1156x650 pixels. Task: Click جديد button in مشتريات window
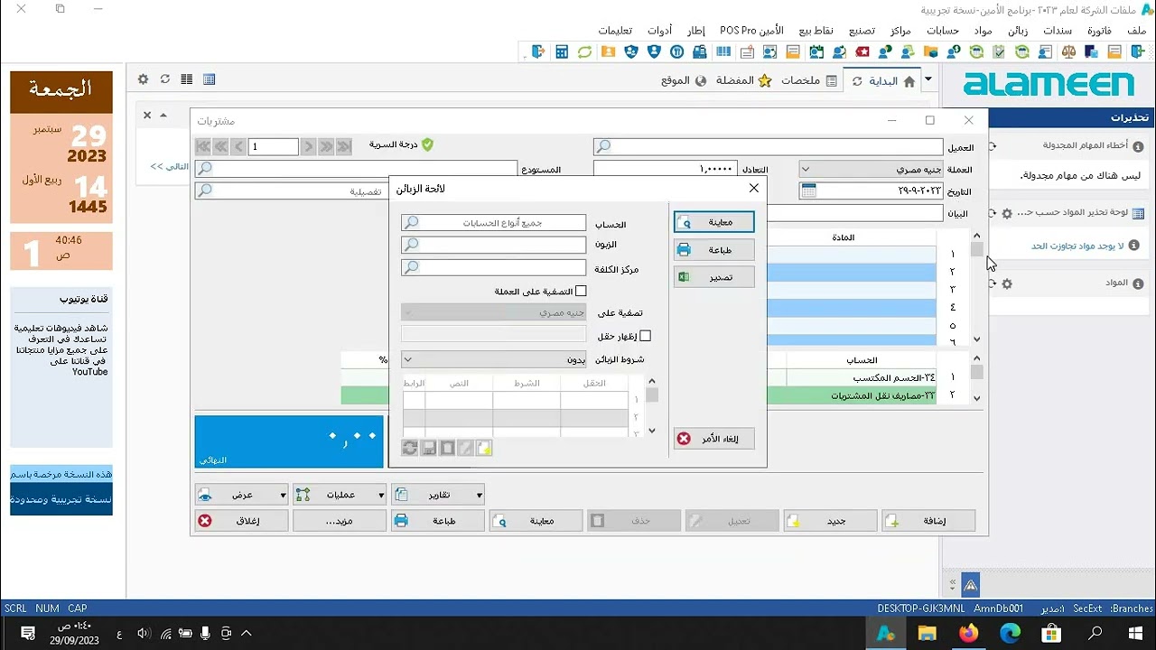tap(830, 521)
